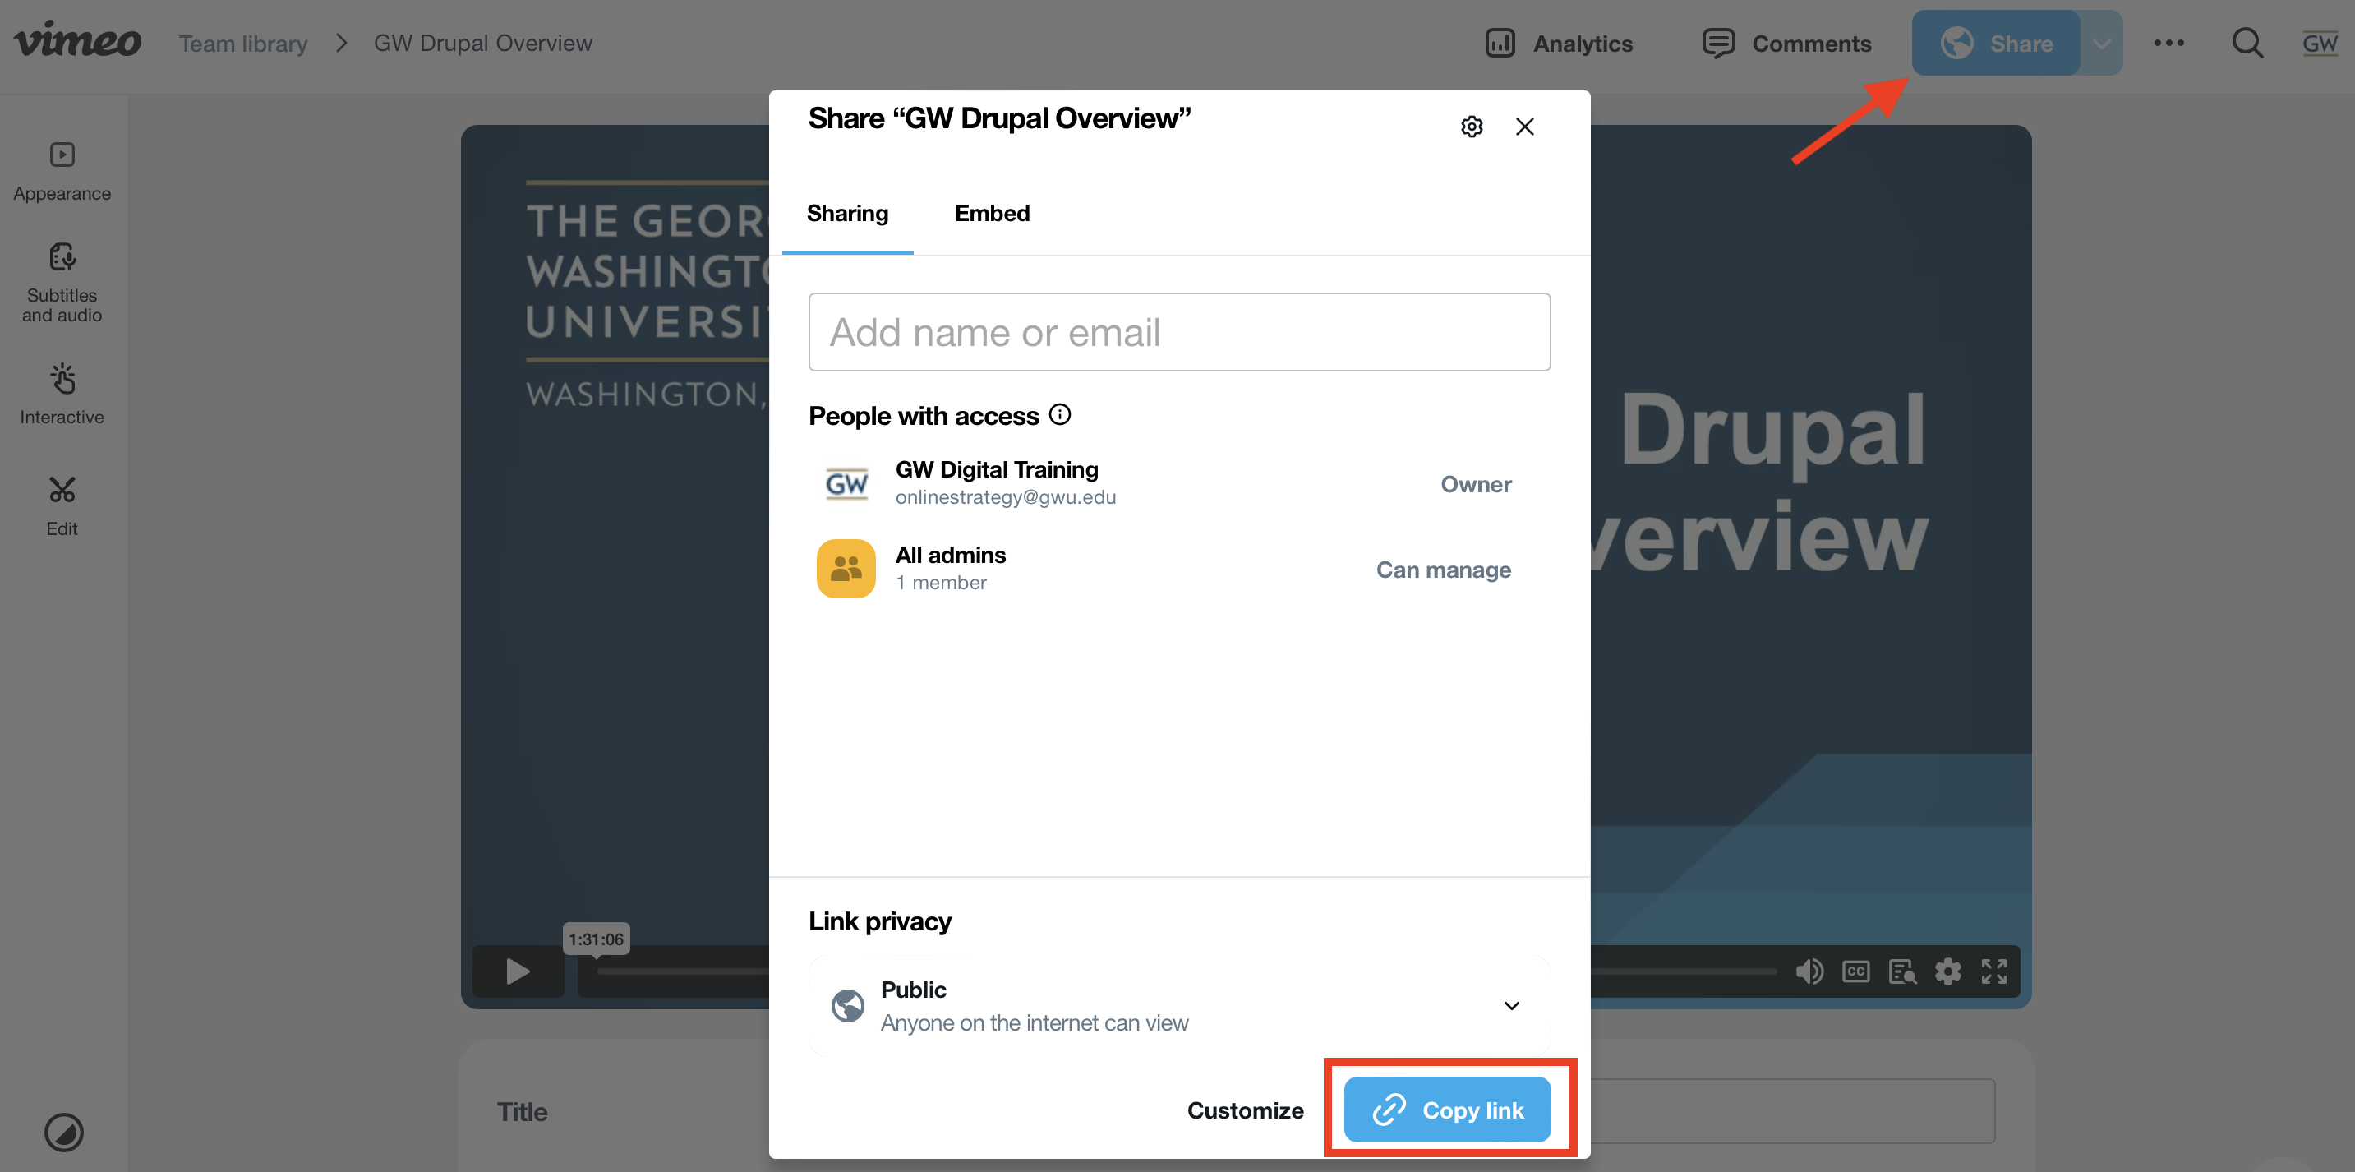
Task: Open Analytics for this video
Action: point(1560,43)
